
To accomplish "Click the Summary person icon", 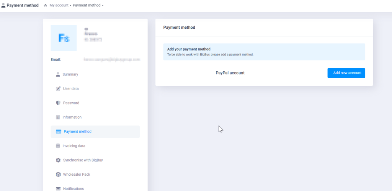I will coord(58,74).
